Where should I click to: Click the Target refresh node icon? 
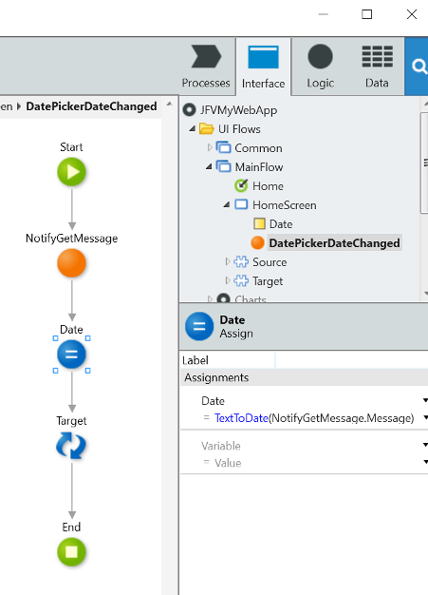pos(71,446)
